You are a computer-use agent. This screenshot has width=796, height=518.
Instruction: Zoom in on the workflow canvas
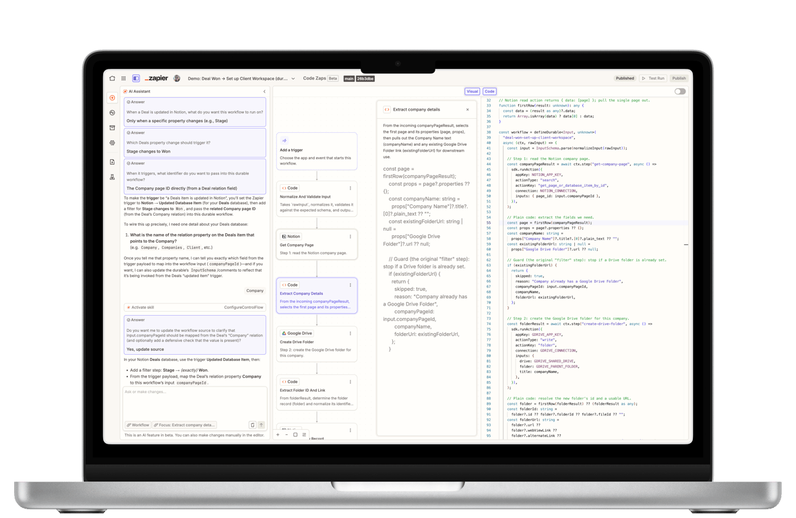pyautogui.click(x=278, y=435)
